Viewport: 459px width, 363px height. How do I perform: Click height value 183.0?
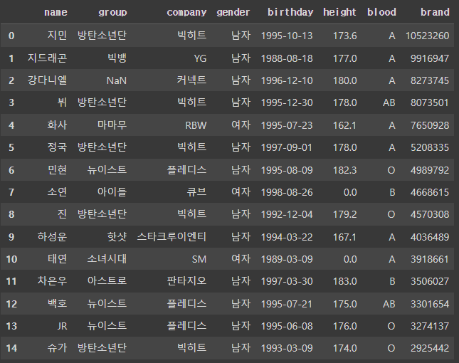345,281
